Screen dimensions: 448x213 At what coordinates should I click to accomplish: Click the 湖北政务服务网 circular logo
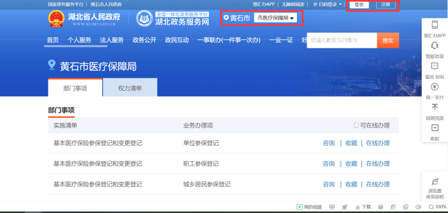(x=144, y=19)
